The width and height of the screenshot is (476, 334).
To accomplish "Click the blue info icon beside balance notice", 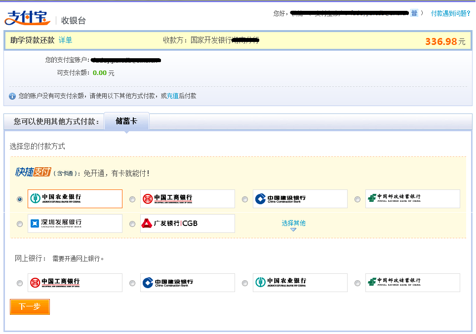I will pos(12,96).
